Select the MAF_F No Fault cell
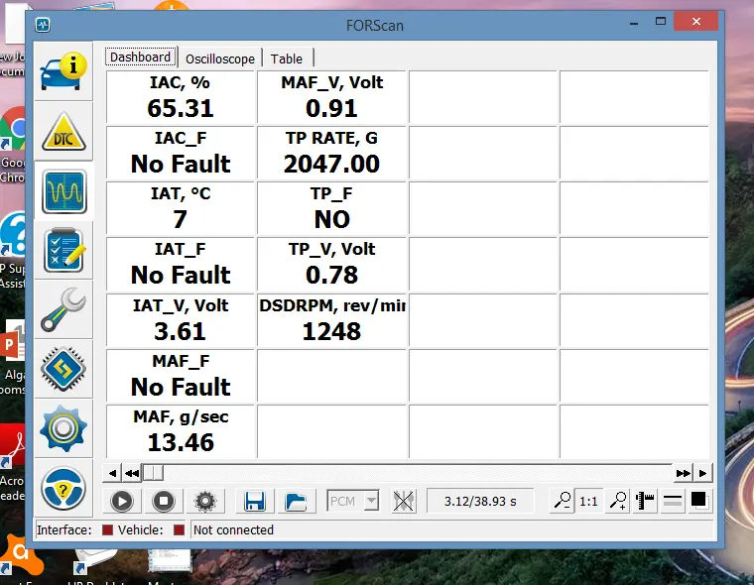 181,376
